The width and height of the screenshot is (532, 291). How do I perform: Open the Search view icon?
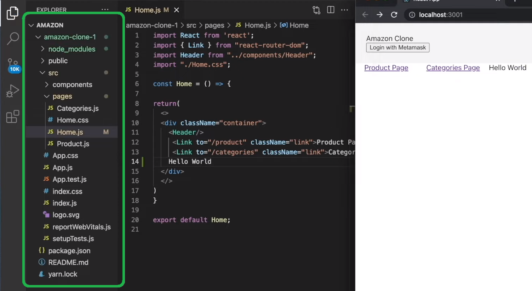coord(13,38)
